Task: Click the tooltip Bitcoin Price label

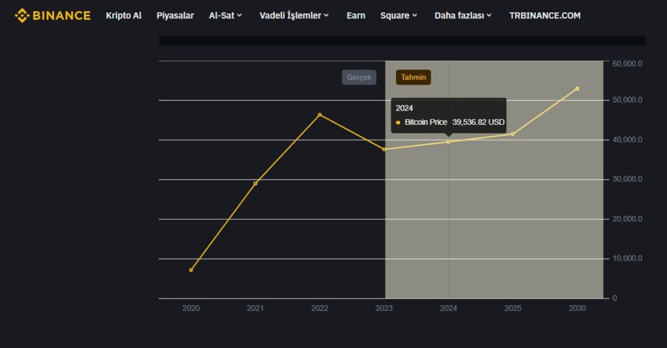Action: pyautogui.click(x=426, y=122)
